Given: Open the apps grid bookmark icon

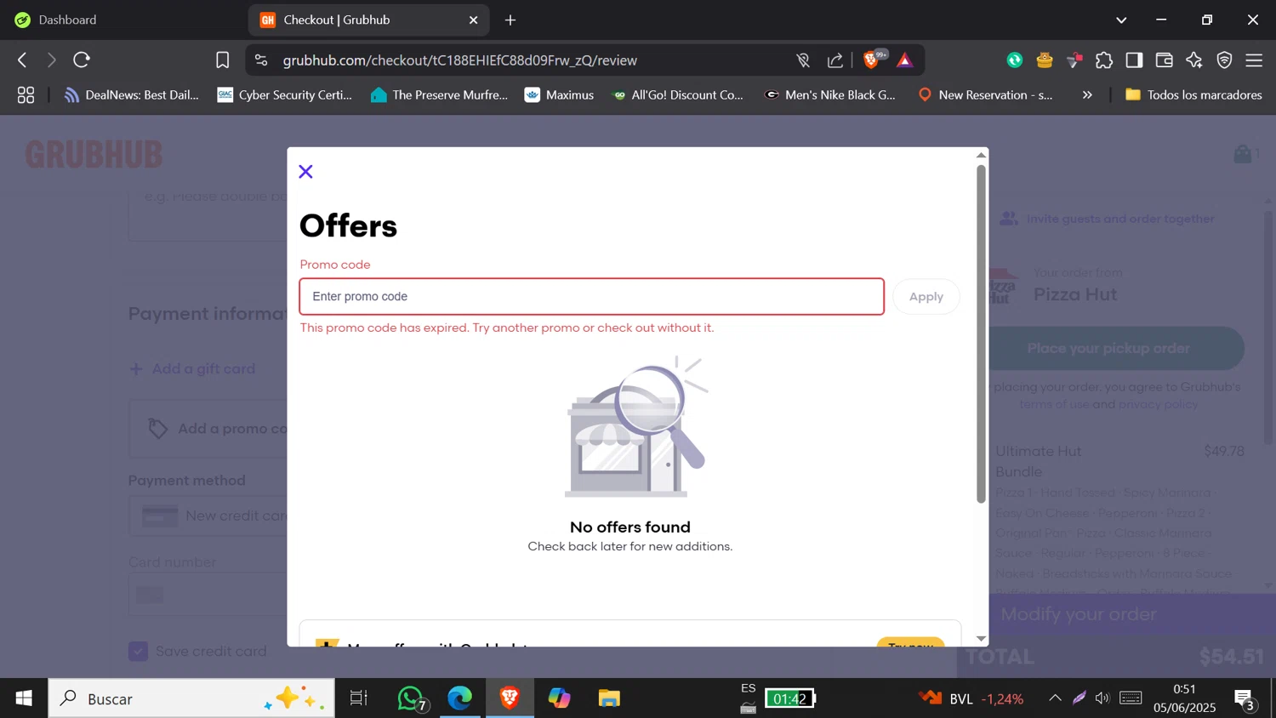Looking at the screenshot, I should (x=26, y=95).
